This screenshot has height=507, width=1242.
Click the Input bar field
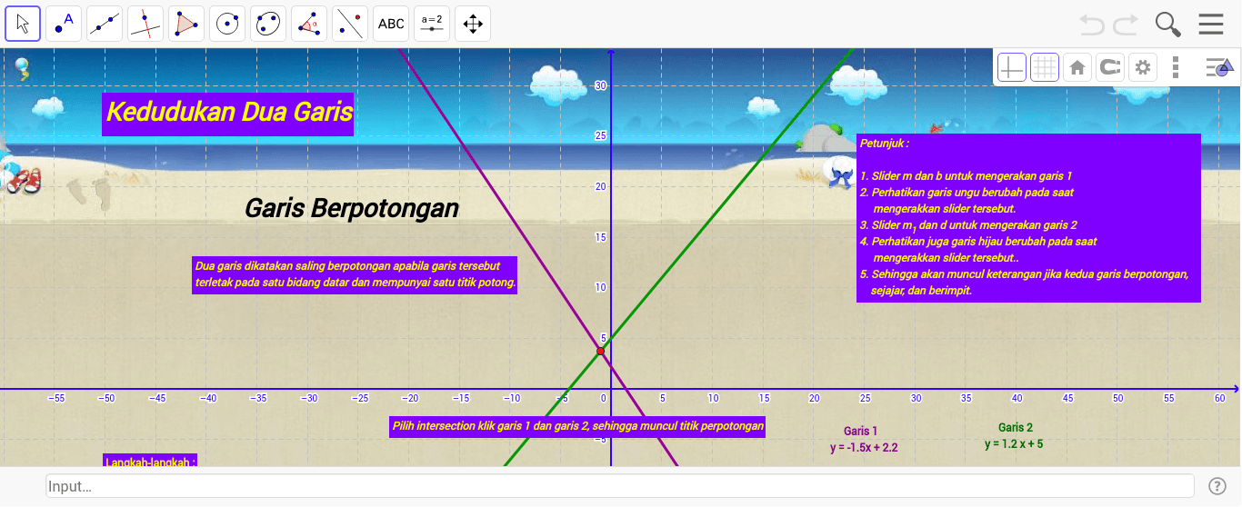(x=620, y=486)
